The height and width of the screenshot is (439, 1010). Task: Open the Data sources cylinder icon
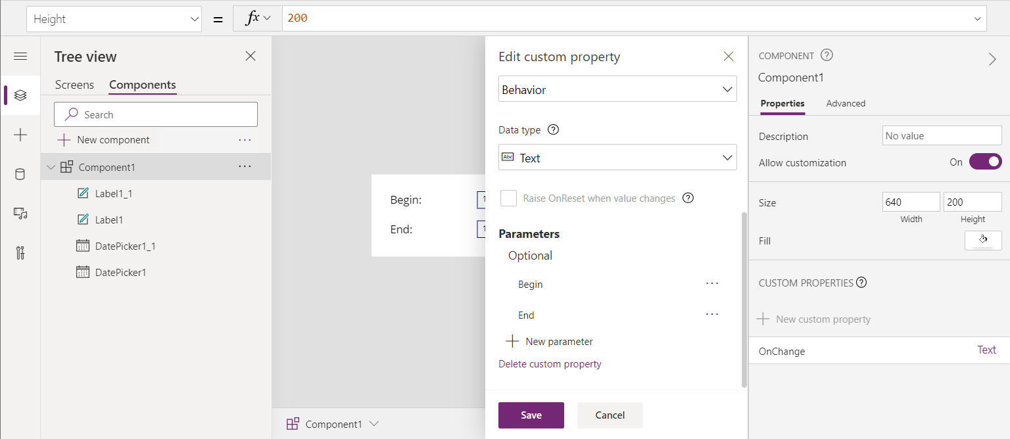tap(20, 174)
